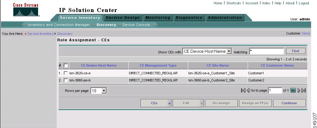Viewport: 317px width, 128px height.
Task: Click the Customer None link
Action: pos(306,33)
